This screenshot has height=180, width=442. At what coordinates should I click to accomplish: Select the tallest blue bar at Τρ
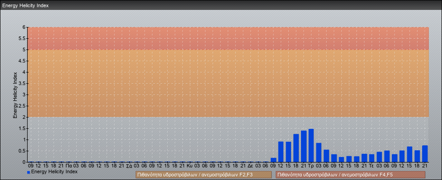pos(311,145)
